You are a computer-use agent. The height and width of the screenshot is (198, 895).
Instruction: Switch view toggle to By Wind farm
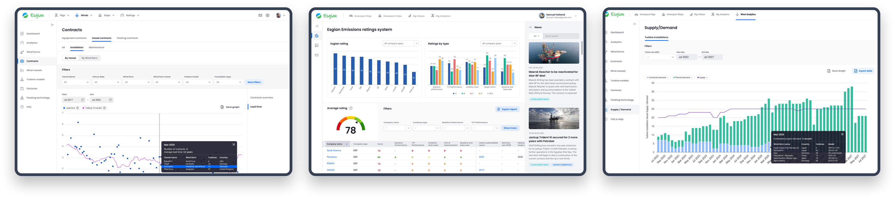pyautogui.click(x=89, y=58)
